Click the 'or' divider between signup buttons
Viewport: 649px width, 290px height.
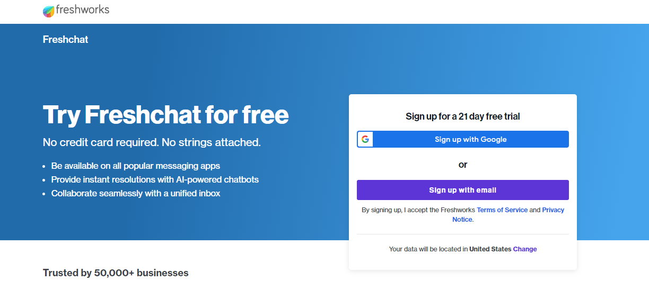[x=463, y=165]
